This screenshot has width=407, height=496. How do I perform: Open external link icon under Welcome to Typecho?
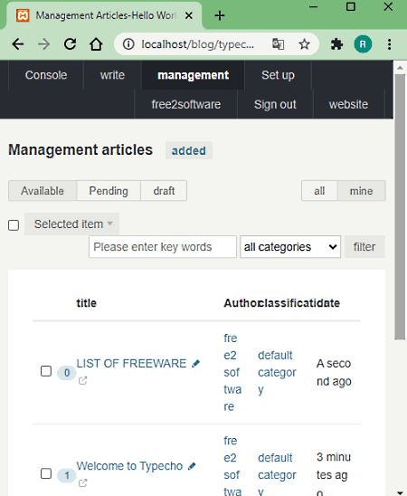coord(83,483)
